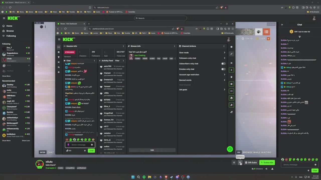This screenshot has height=180, width=321.
Task: Report the stream with the warning triangle icon
Action: coord(272,169)
